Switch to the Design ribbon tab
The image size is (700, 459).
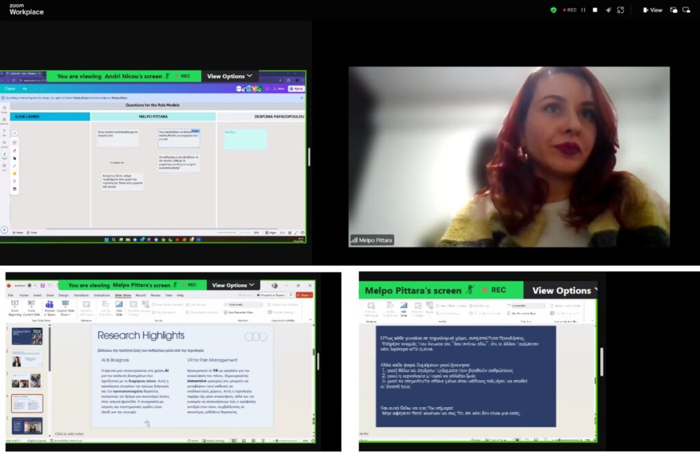64,295
